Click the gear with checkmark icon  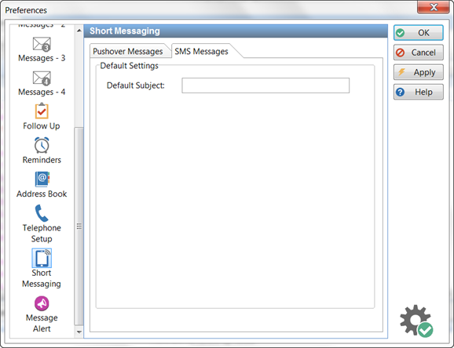click(x=416, y=321)
